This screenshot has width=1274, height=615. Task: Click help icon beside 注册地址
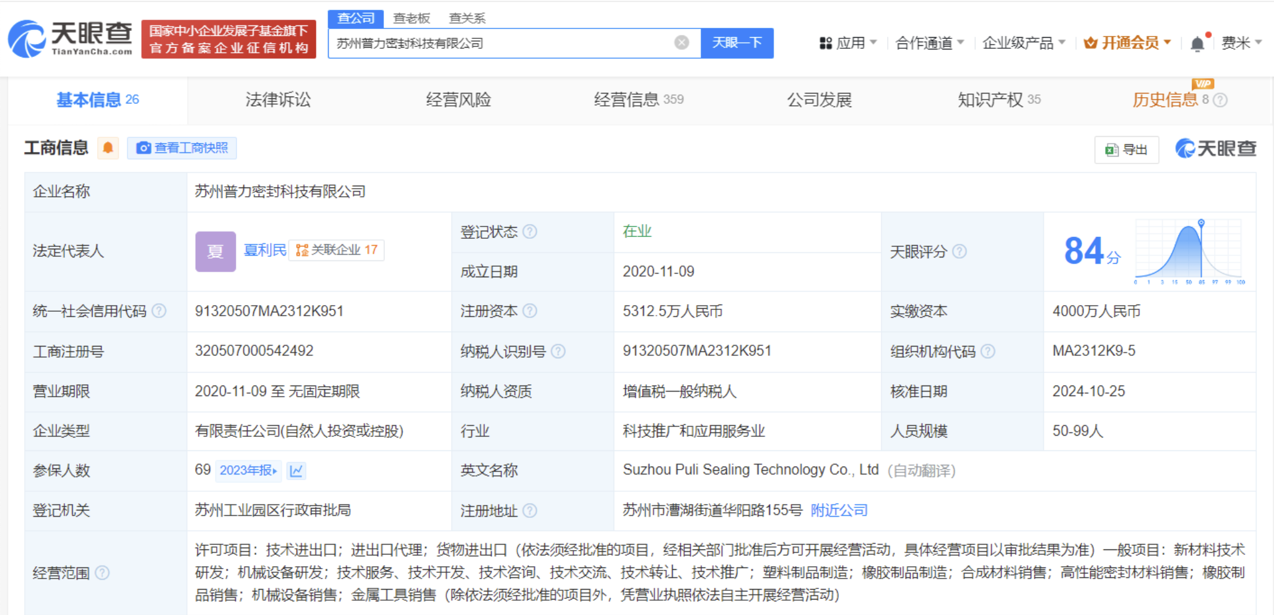(530, 511)
